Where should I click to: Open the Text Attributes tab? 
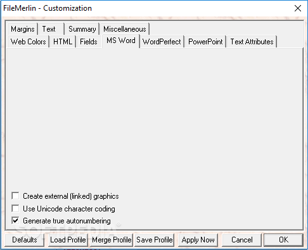(x=252, y=42)
